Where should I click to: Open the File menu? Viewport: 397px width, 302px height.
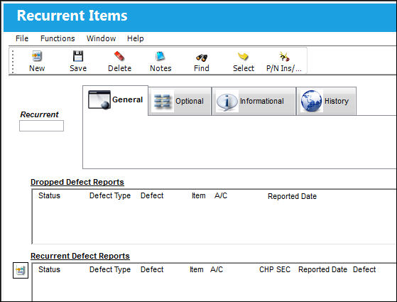(x=22, y=38)
